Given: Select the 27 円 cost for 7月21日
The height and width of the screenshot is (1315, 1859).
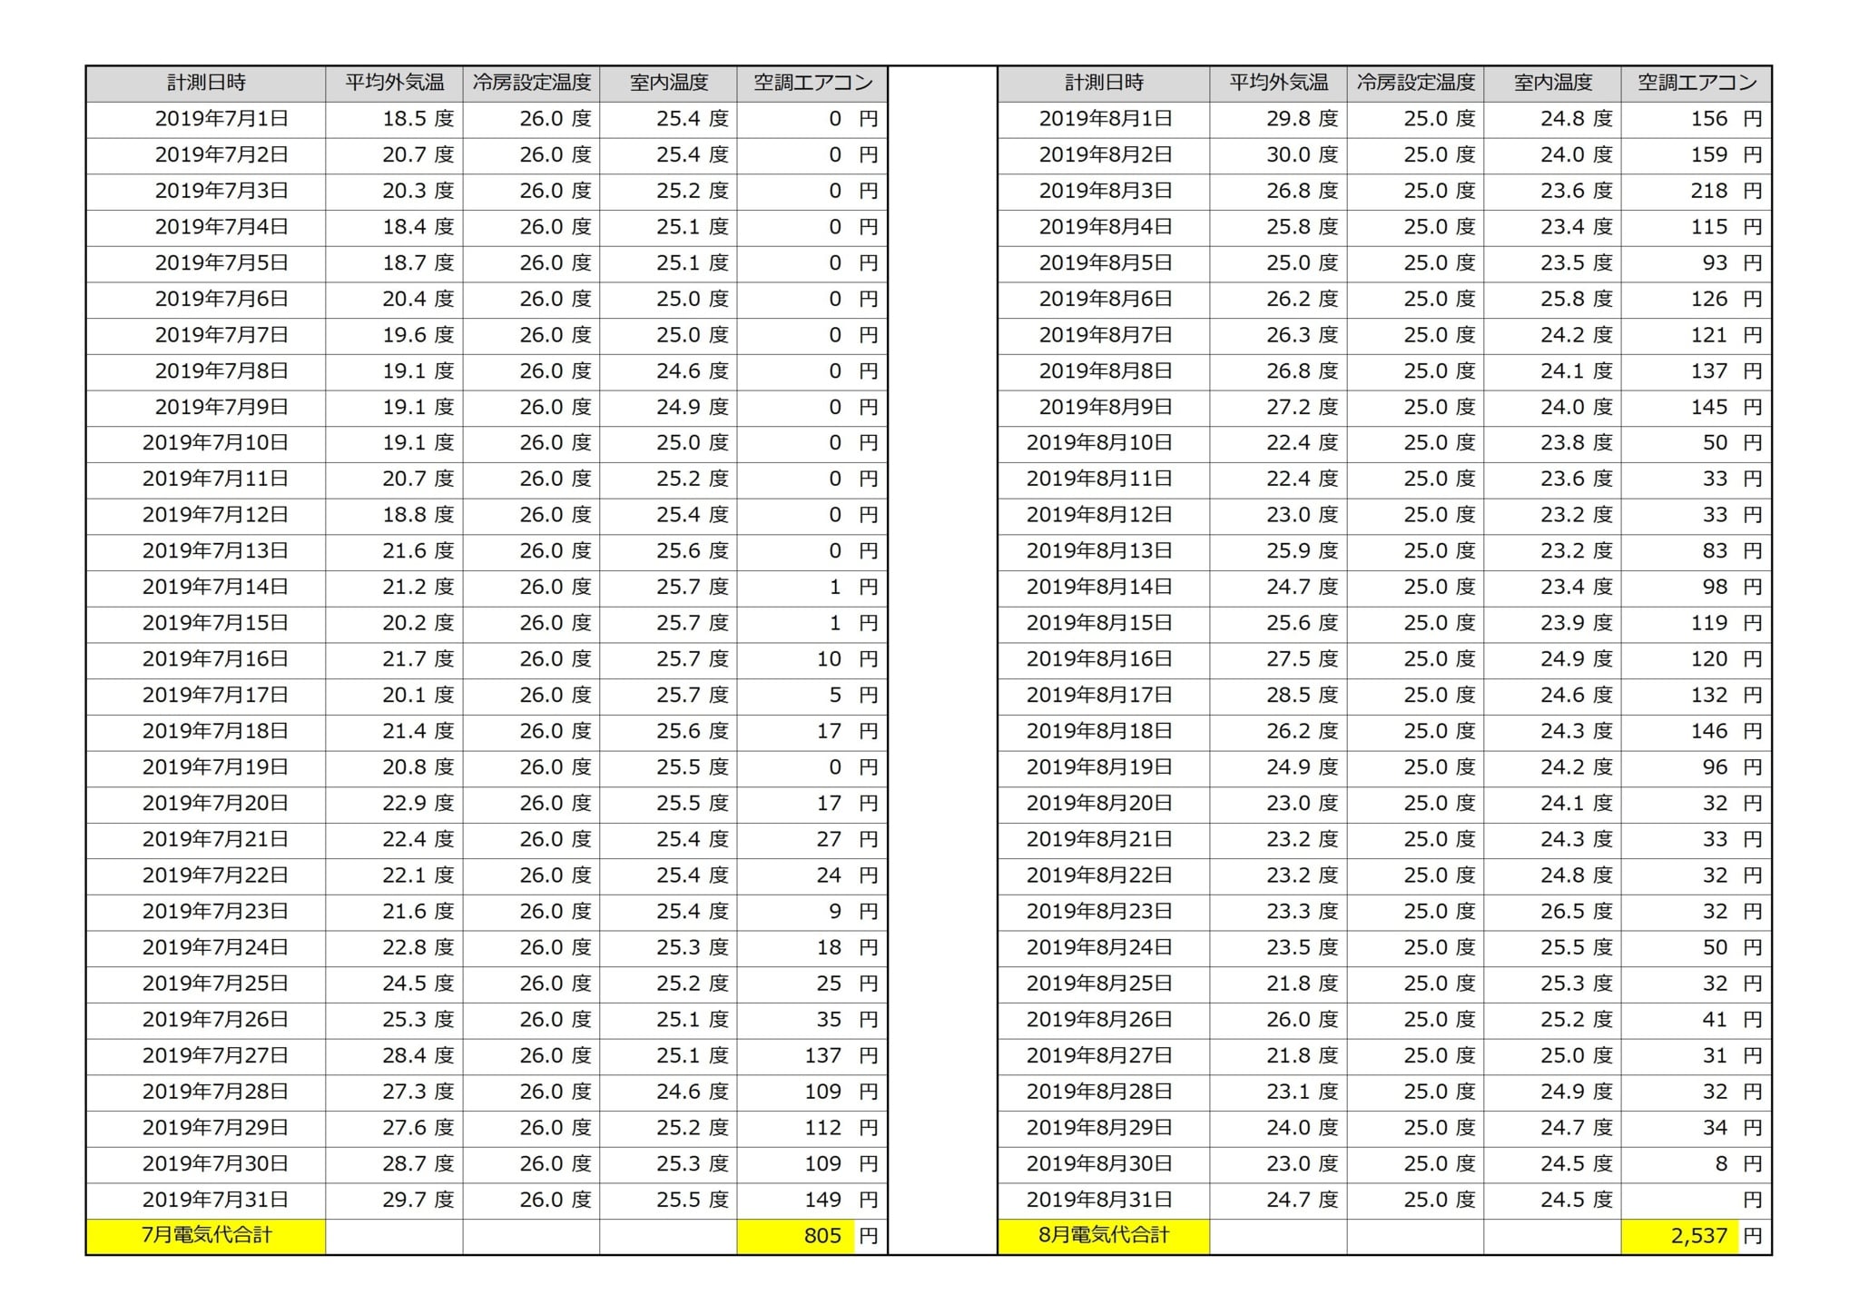Looking at the screenshot, I should pos(811,839).
